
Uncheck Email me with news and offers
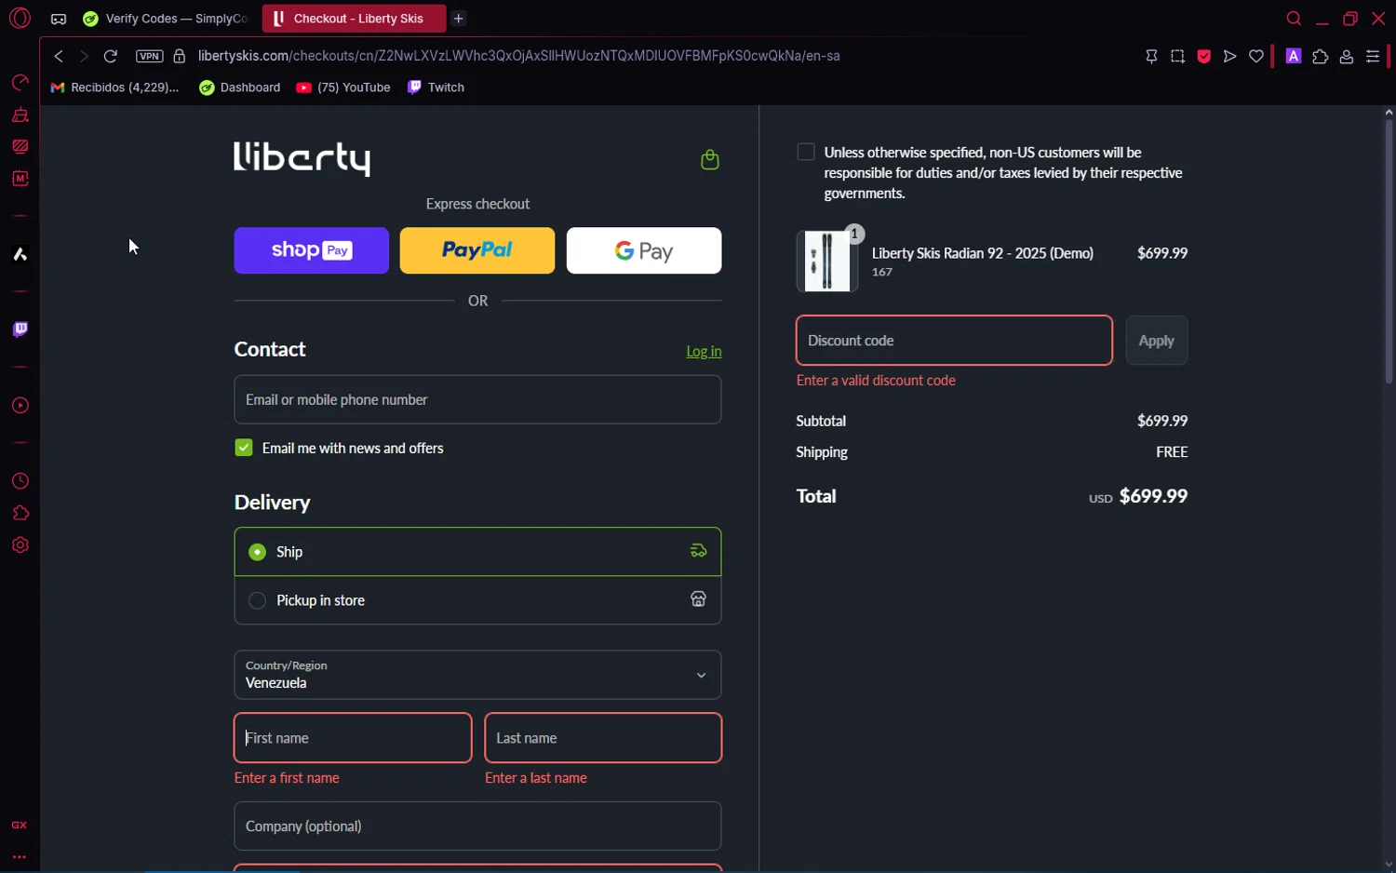(x=244, y=448)
